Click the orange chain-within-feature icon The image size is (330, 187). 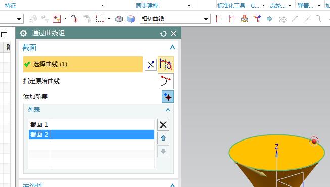[244, 19]
